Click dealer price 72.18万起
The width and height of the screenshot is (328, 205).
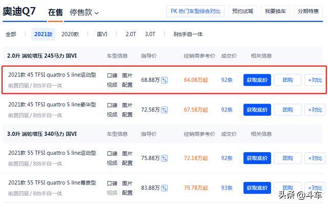click(196, 158)
